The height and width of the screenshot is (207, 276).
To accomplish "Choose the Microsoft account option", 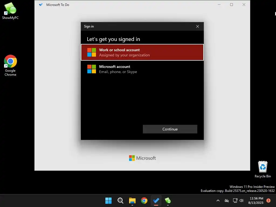I will 142,69.
